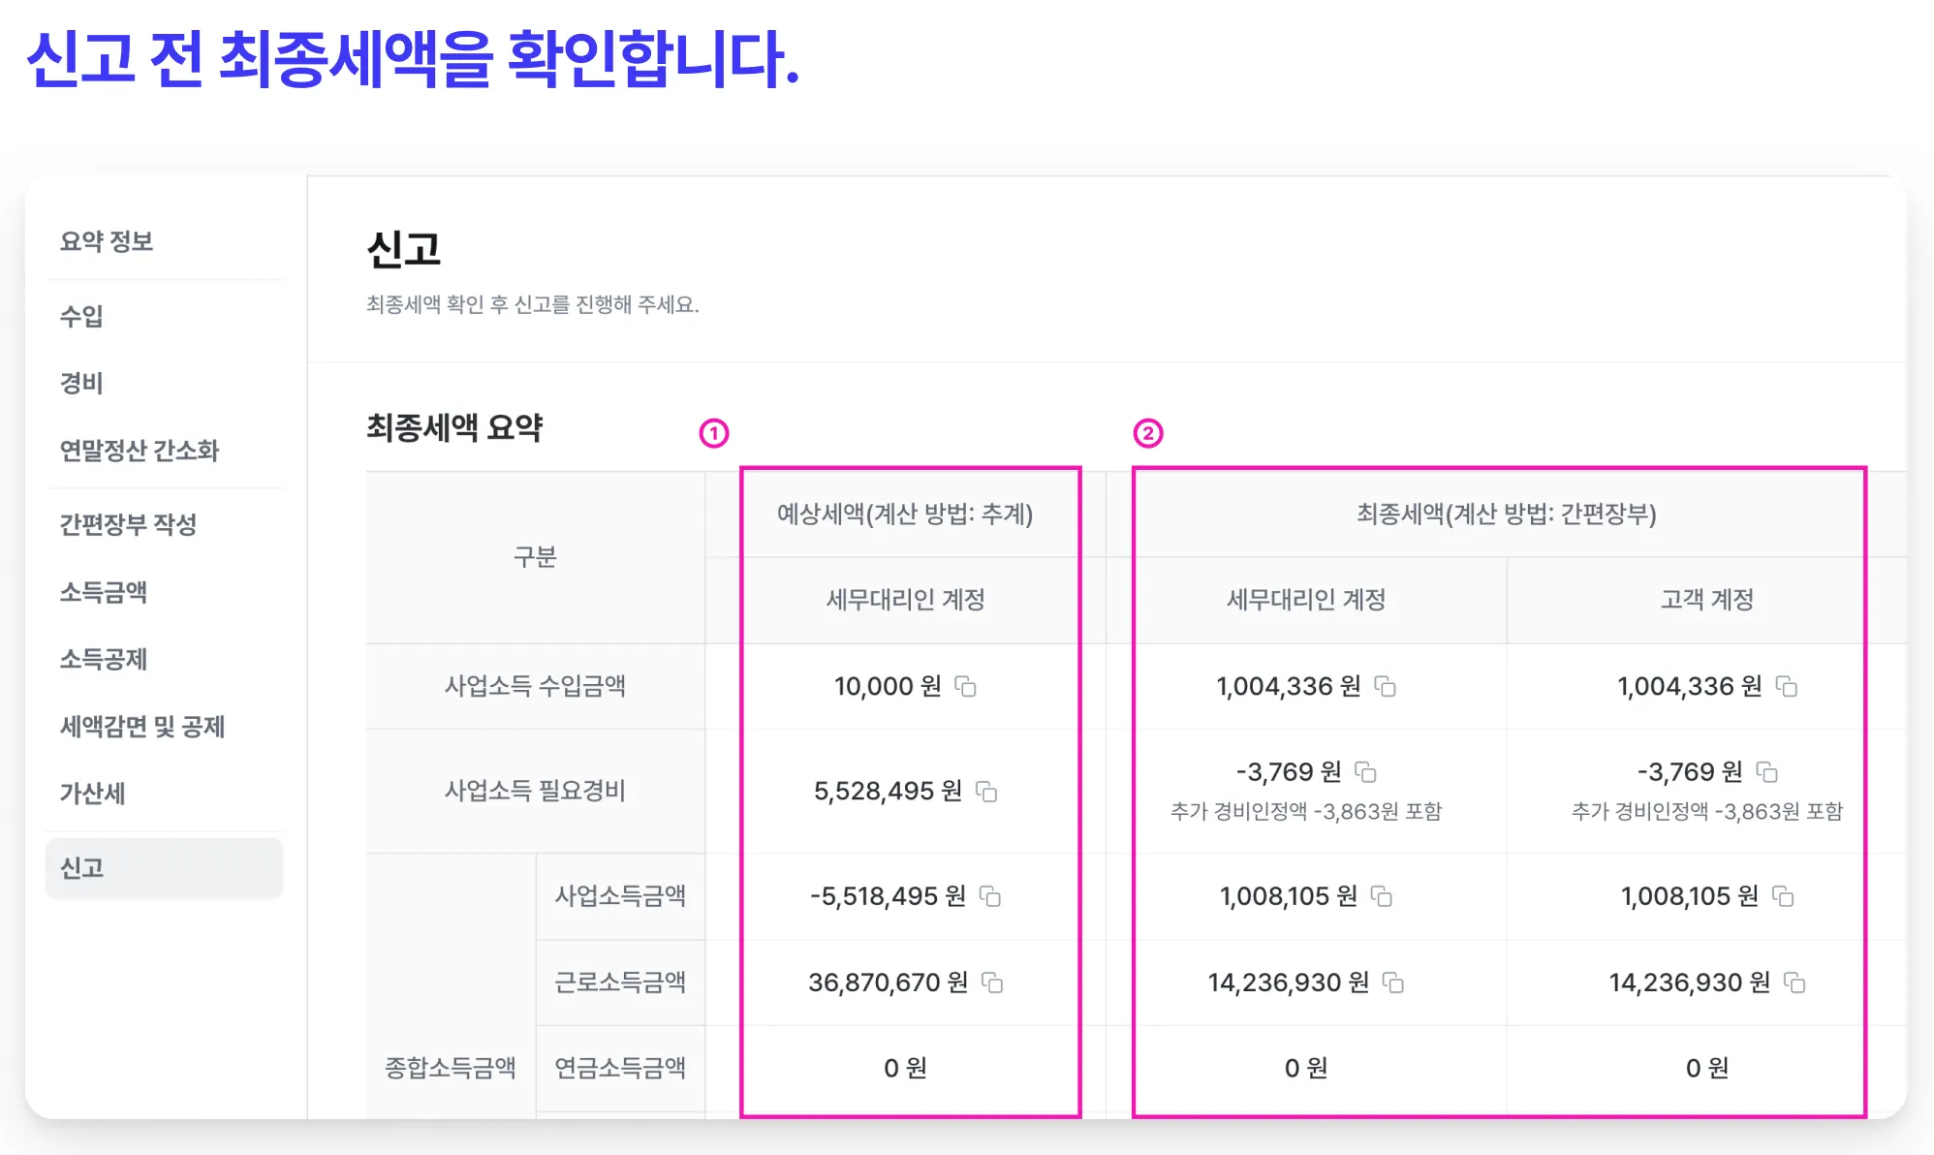
Task: Copy the 36,870,670 원 earned income value
Action: click(x=992, y=983)
